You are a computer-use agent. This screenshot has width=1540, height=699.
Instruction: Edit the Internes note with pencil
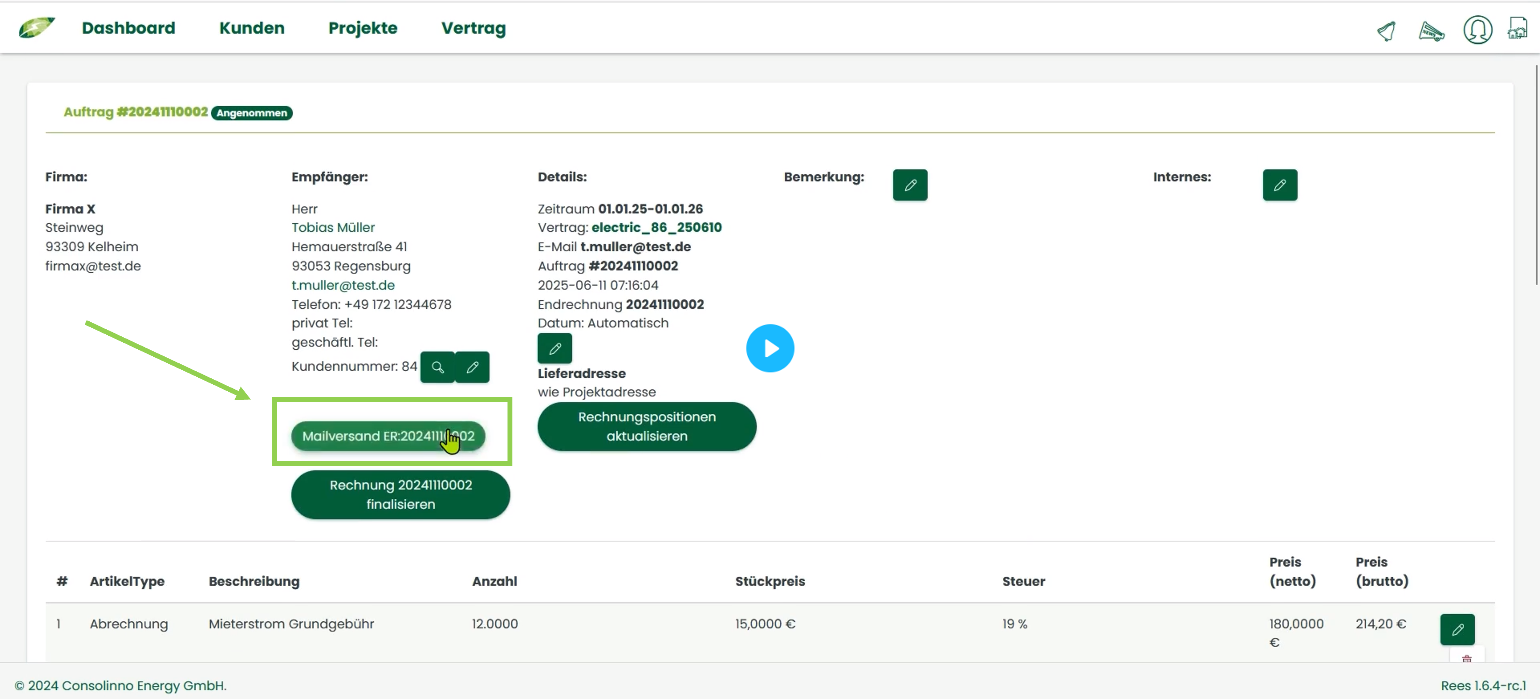click(1280, 185)
